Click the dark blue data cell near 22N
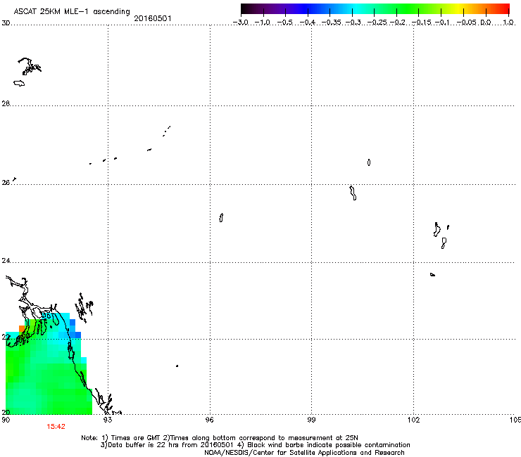The height and width of the screenshot is (457, 521). (78, 335)
